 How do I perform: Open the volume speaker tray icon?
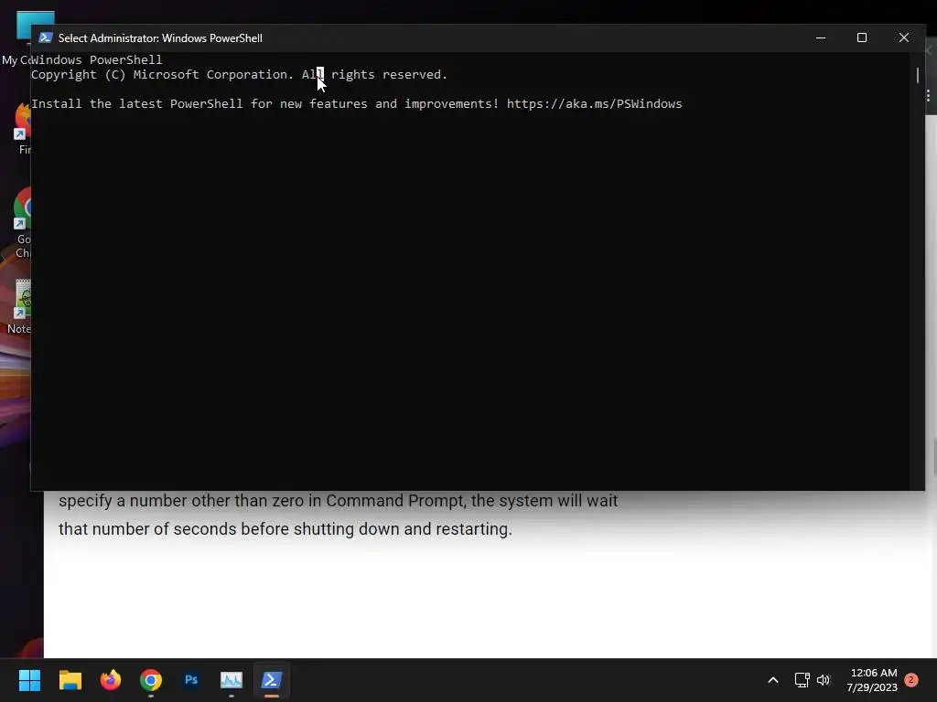(824, 680)
